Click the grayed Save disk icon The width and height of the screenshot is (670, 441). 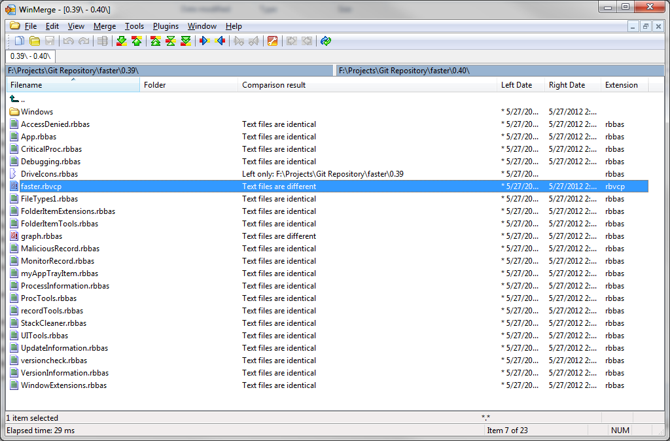coord(50,41)
